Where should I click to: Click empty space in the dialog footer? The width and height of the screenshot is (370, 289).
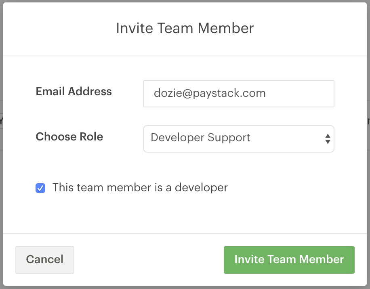coord(149,260)
